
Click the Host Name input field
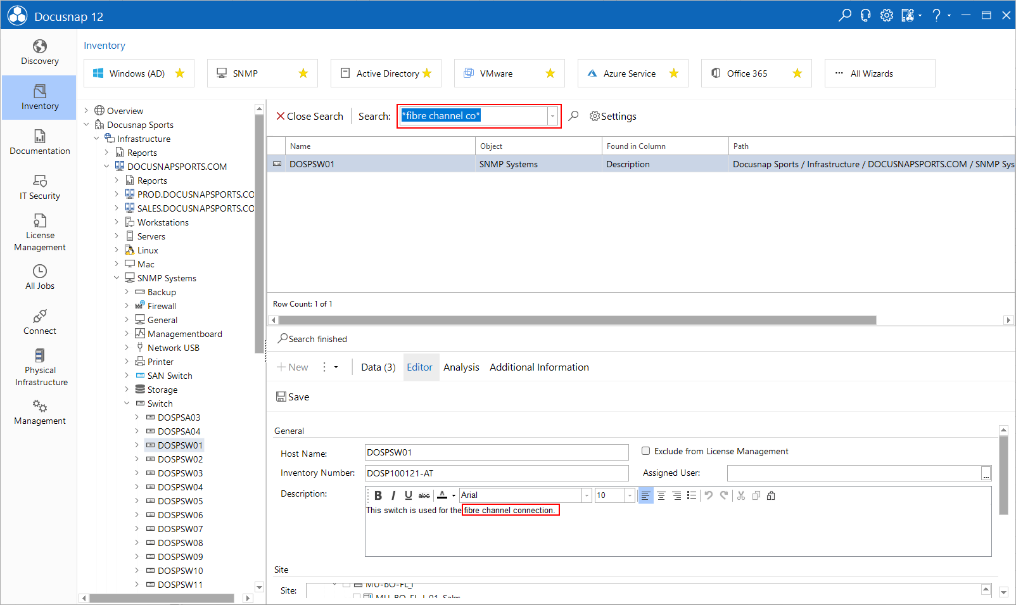coord(497,452)
